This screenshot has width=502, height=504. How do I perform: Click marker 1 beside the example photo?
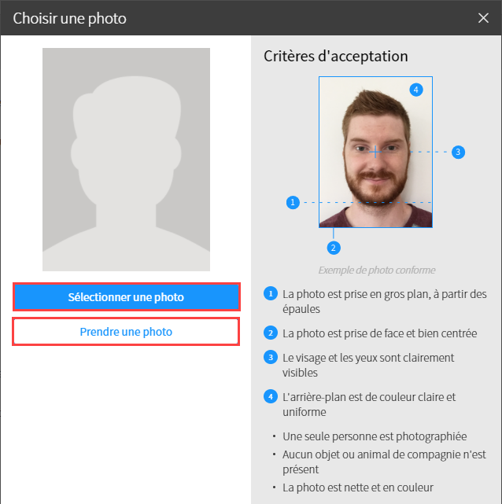click(293, 202)
